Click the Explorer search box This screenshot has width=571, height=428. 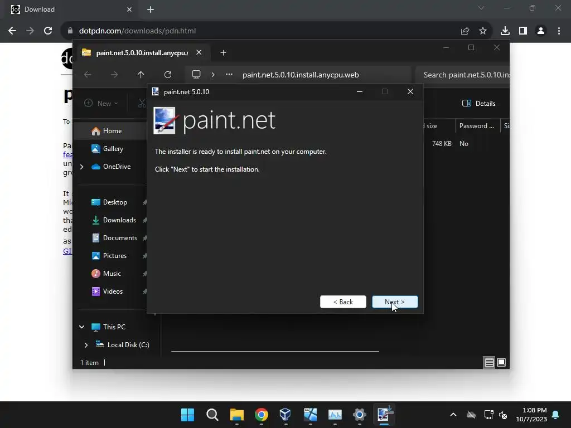[x=462, y=75]
